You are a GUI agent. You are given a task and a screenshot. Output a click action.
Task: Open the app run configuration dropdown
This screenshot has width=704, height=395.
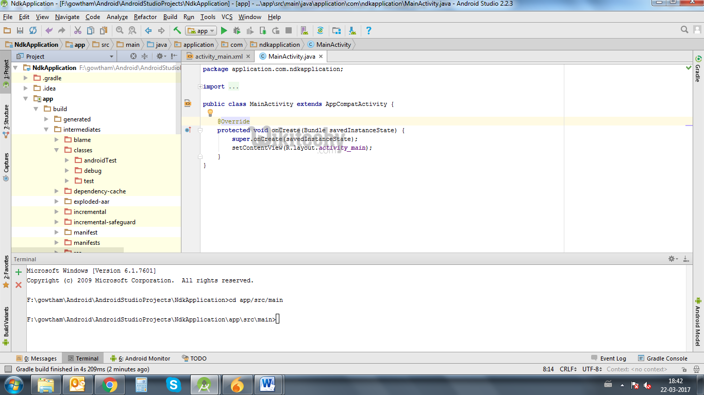click(201, 31)
